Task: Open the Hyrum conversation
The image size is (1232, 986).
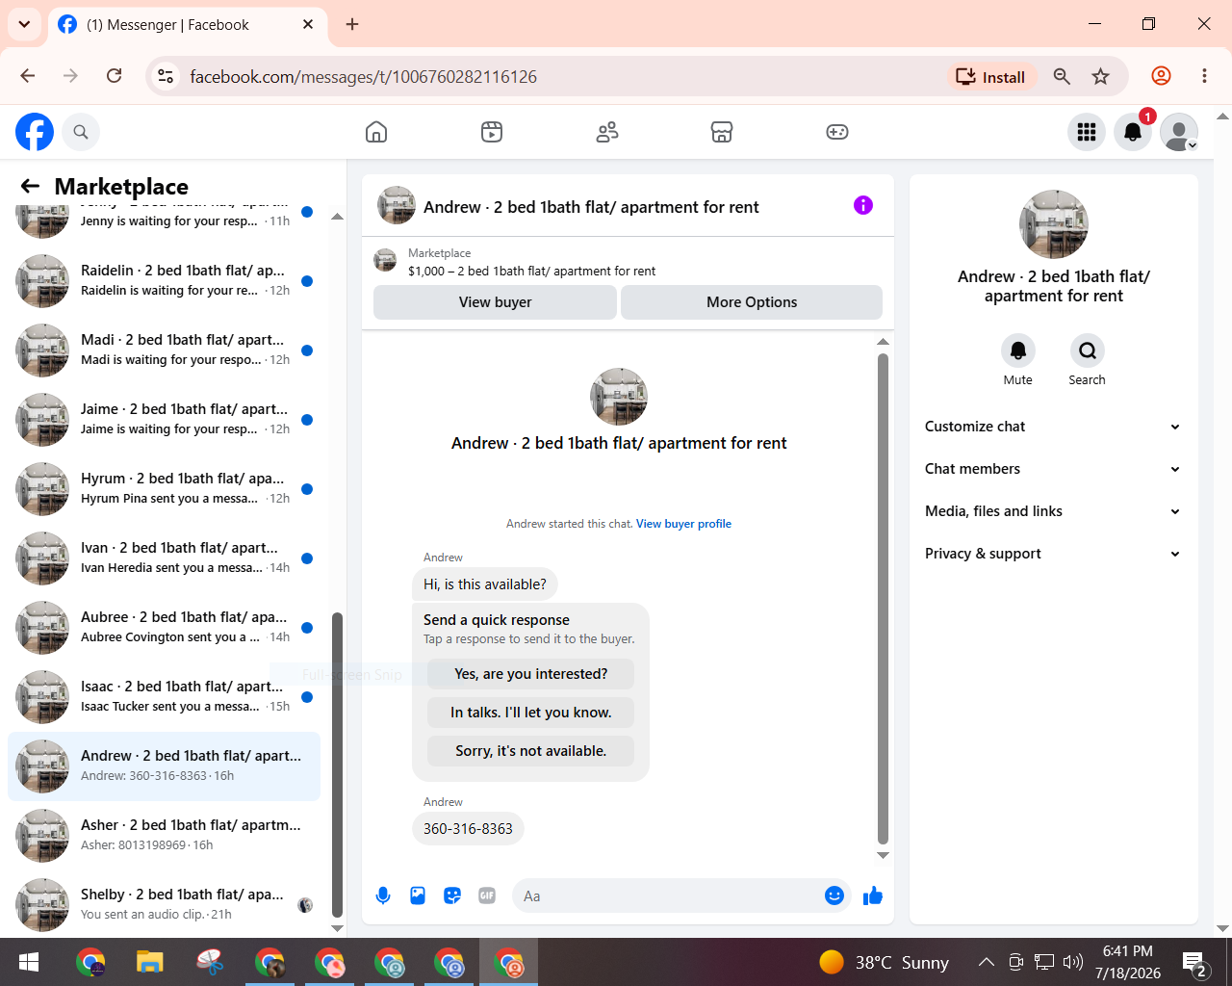Action: [x=164, y=488]
